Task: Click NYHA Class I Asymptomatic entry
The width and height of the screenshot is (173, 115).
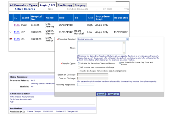Action: click(22, 97)
